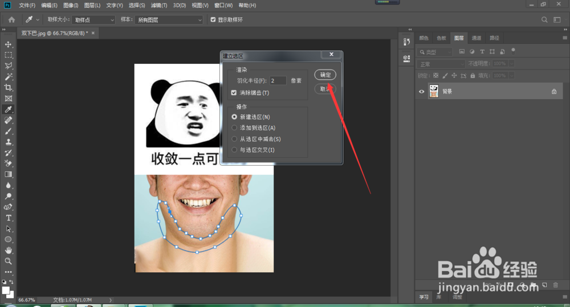Open the 填充 fill dropdown arrow
This screenshot has width=570, height=307.
[x=511, y=76]
